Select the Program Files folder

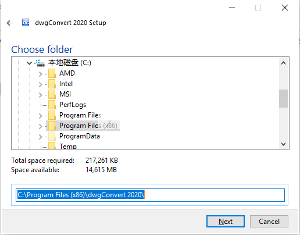pos(80,115)
